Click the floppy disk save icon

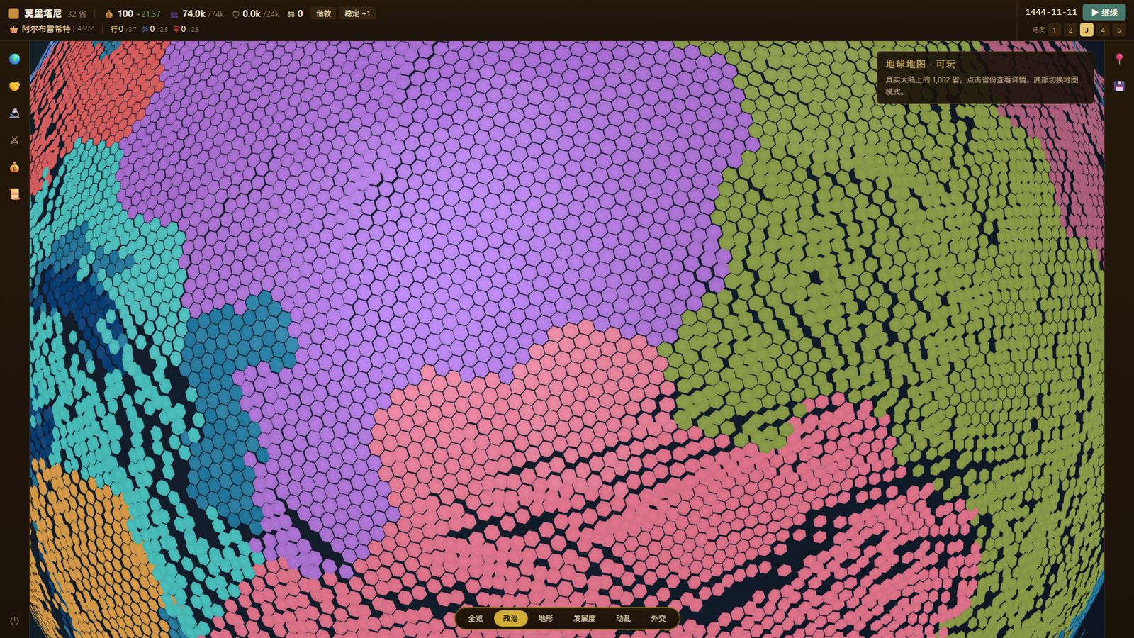(1119, 86)
